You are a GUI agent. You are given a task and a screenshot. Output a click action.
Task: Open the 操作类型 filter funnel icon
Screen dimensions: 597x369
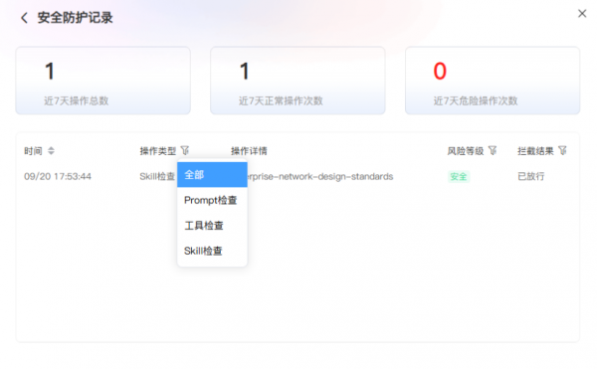click(x=185, y=150)
